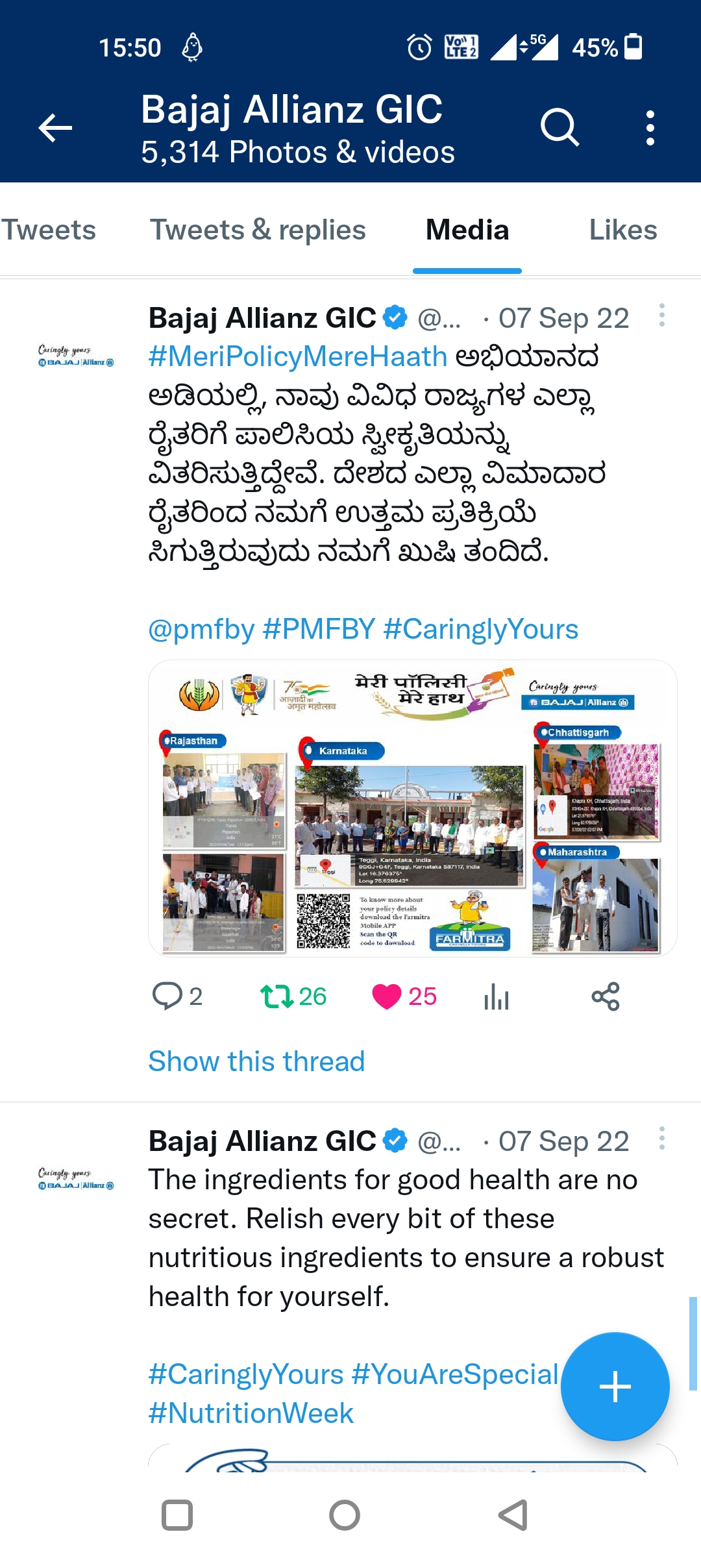Open options menu of first tweet
Image resolution: width=701 pixels, height=1558 pixels.
point(661,315)
